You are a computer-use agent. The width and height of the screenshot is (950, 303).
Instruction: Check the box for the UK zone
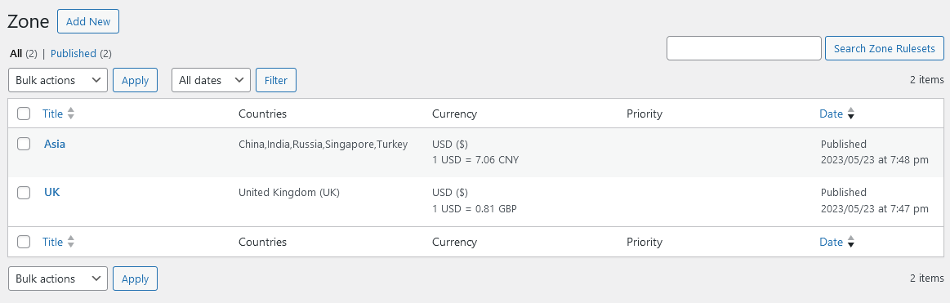click(x=24, y=193)
